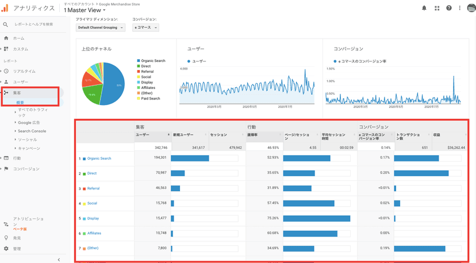This screenshot has width=476, height=263.
Task: Click the 行動 behavior icon
Action: coord(6,158)
